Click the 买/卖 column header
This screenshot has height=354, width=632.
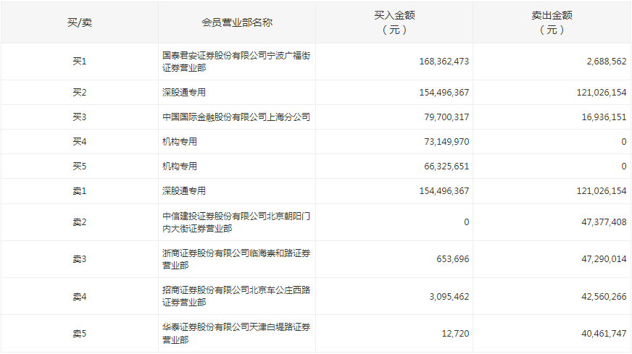pyautogui.click(x=79, y=22)
